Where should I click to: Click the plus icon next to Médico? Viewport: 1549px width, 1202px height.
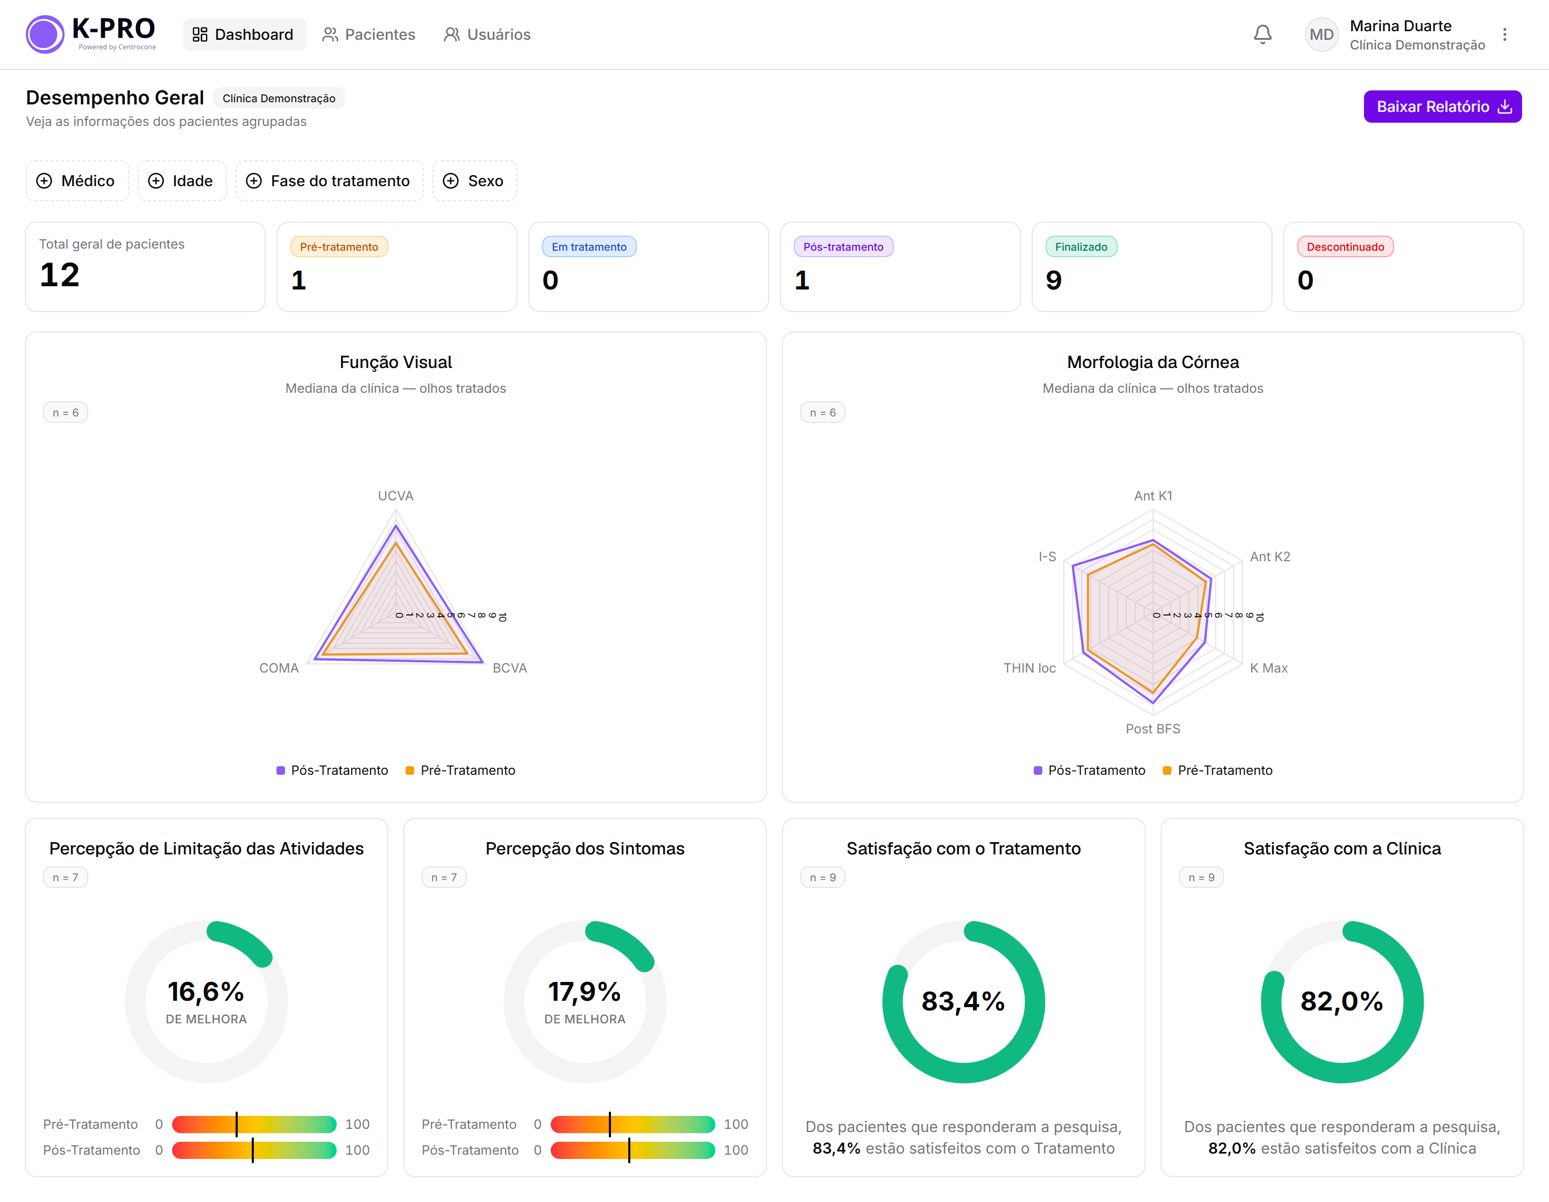(44, 181)
